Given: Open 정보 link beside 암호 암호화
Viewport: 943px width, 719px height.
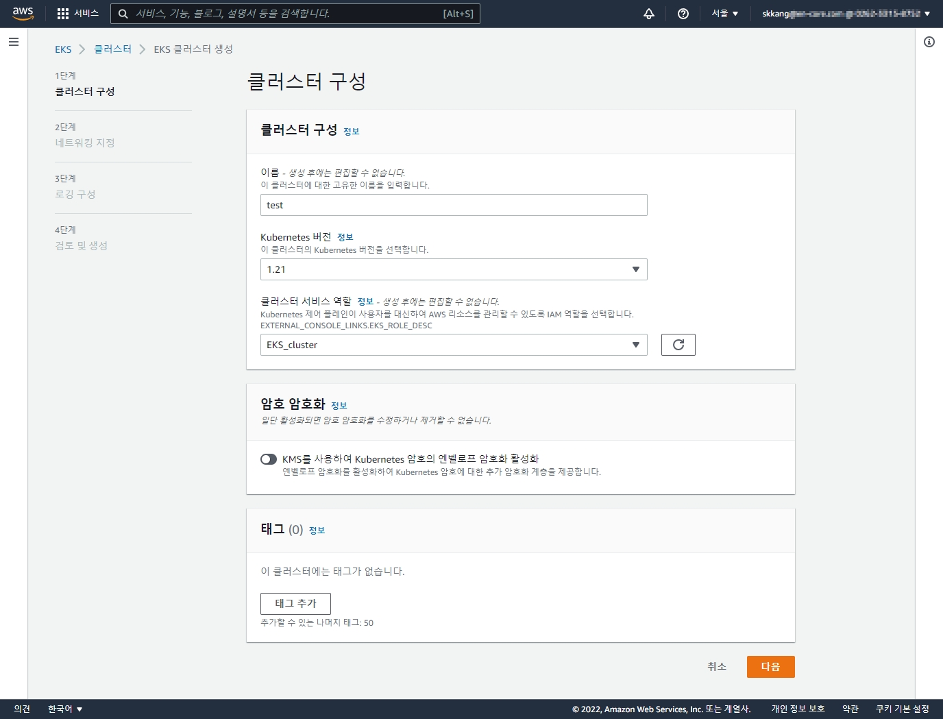Looking at the screenshot, I should [339, 406].
